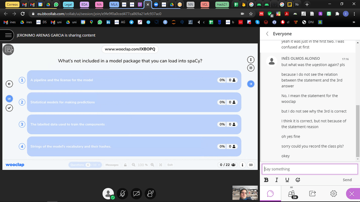Open My Settings gear tab

click(333, 194)
